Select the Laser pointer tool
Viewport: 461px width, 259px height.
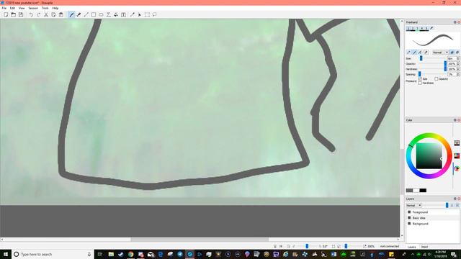pyautogui.click(x=140, y=14)
